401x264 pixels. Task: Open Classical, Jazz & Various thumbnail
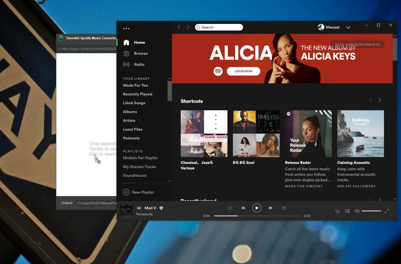click(204, 134)
